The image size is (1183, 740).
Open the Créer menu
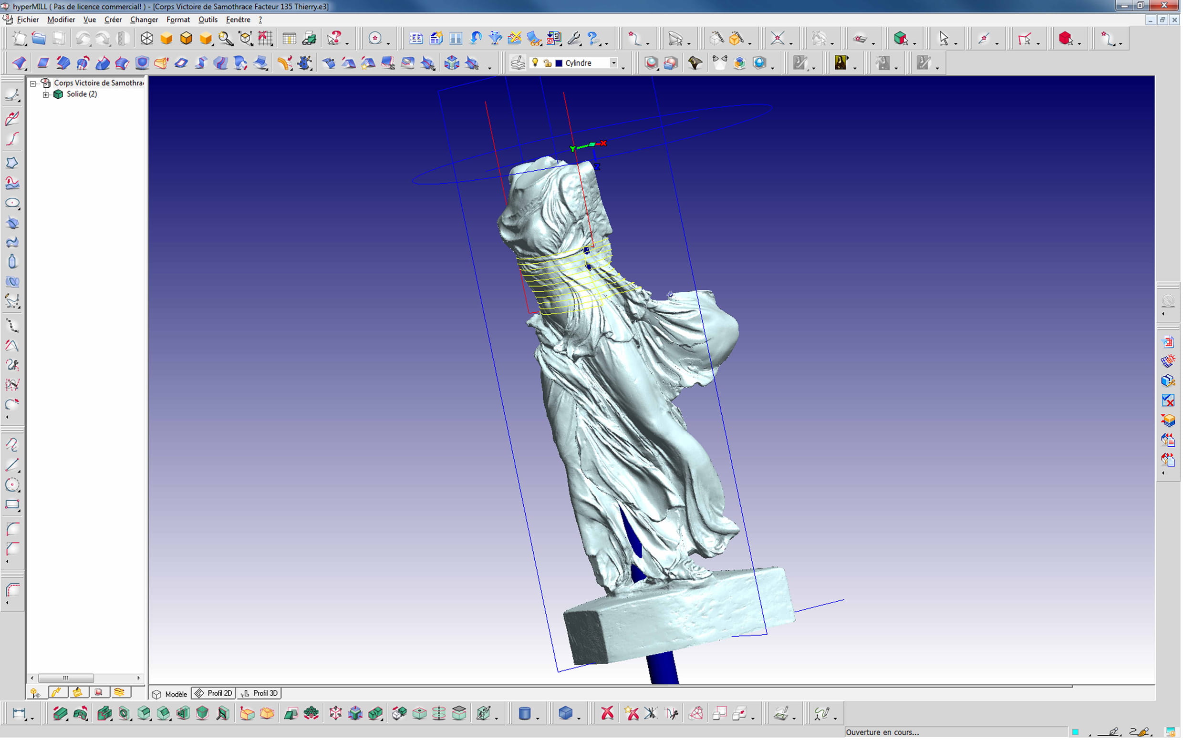coord(113,20)
